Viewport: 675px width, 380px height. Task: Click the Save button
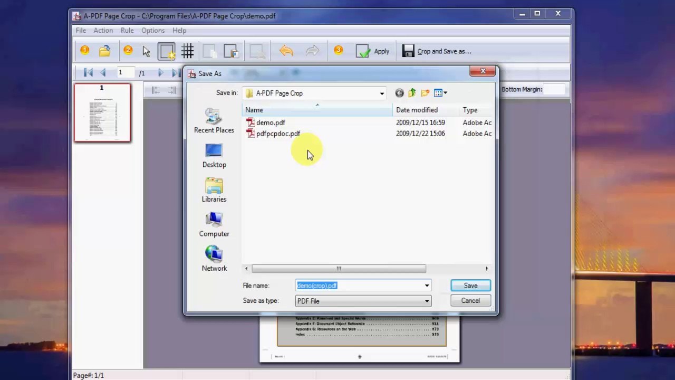click(470, 286)
